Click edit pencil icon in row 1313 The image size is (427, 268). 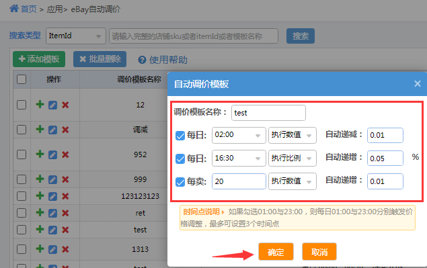(x=52, y=249)
